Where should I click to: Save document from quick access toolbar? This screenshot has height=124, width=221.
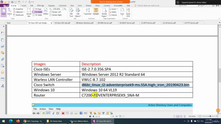coord(9,2)
